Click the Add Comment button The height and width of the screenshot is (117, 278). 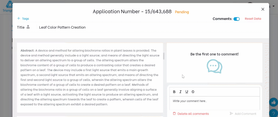pyautogui.click(x=245, y=114)
